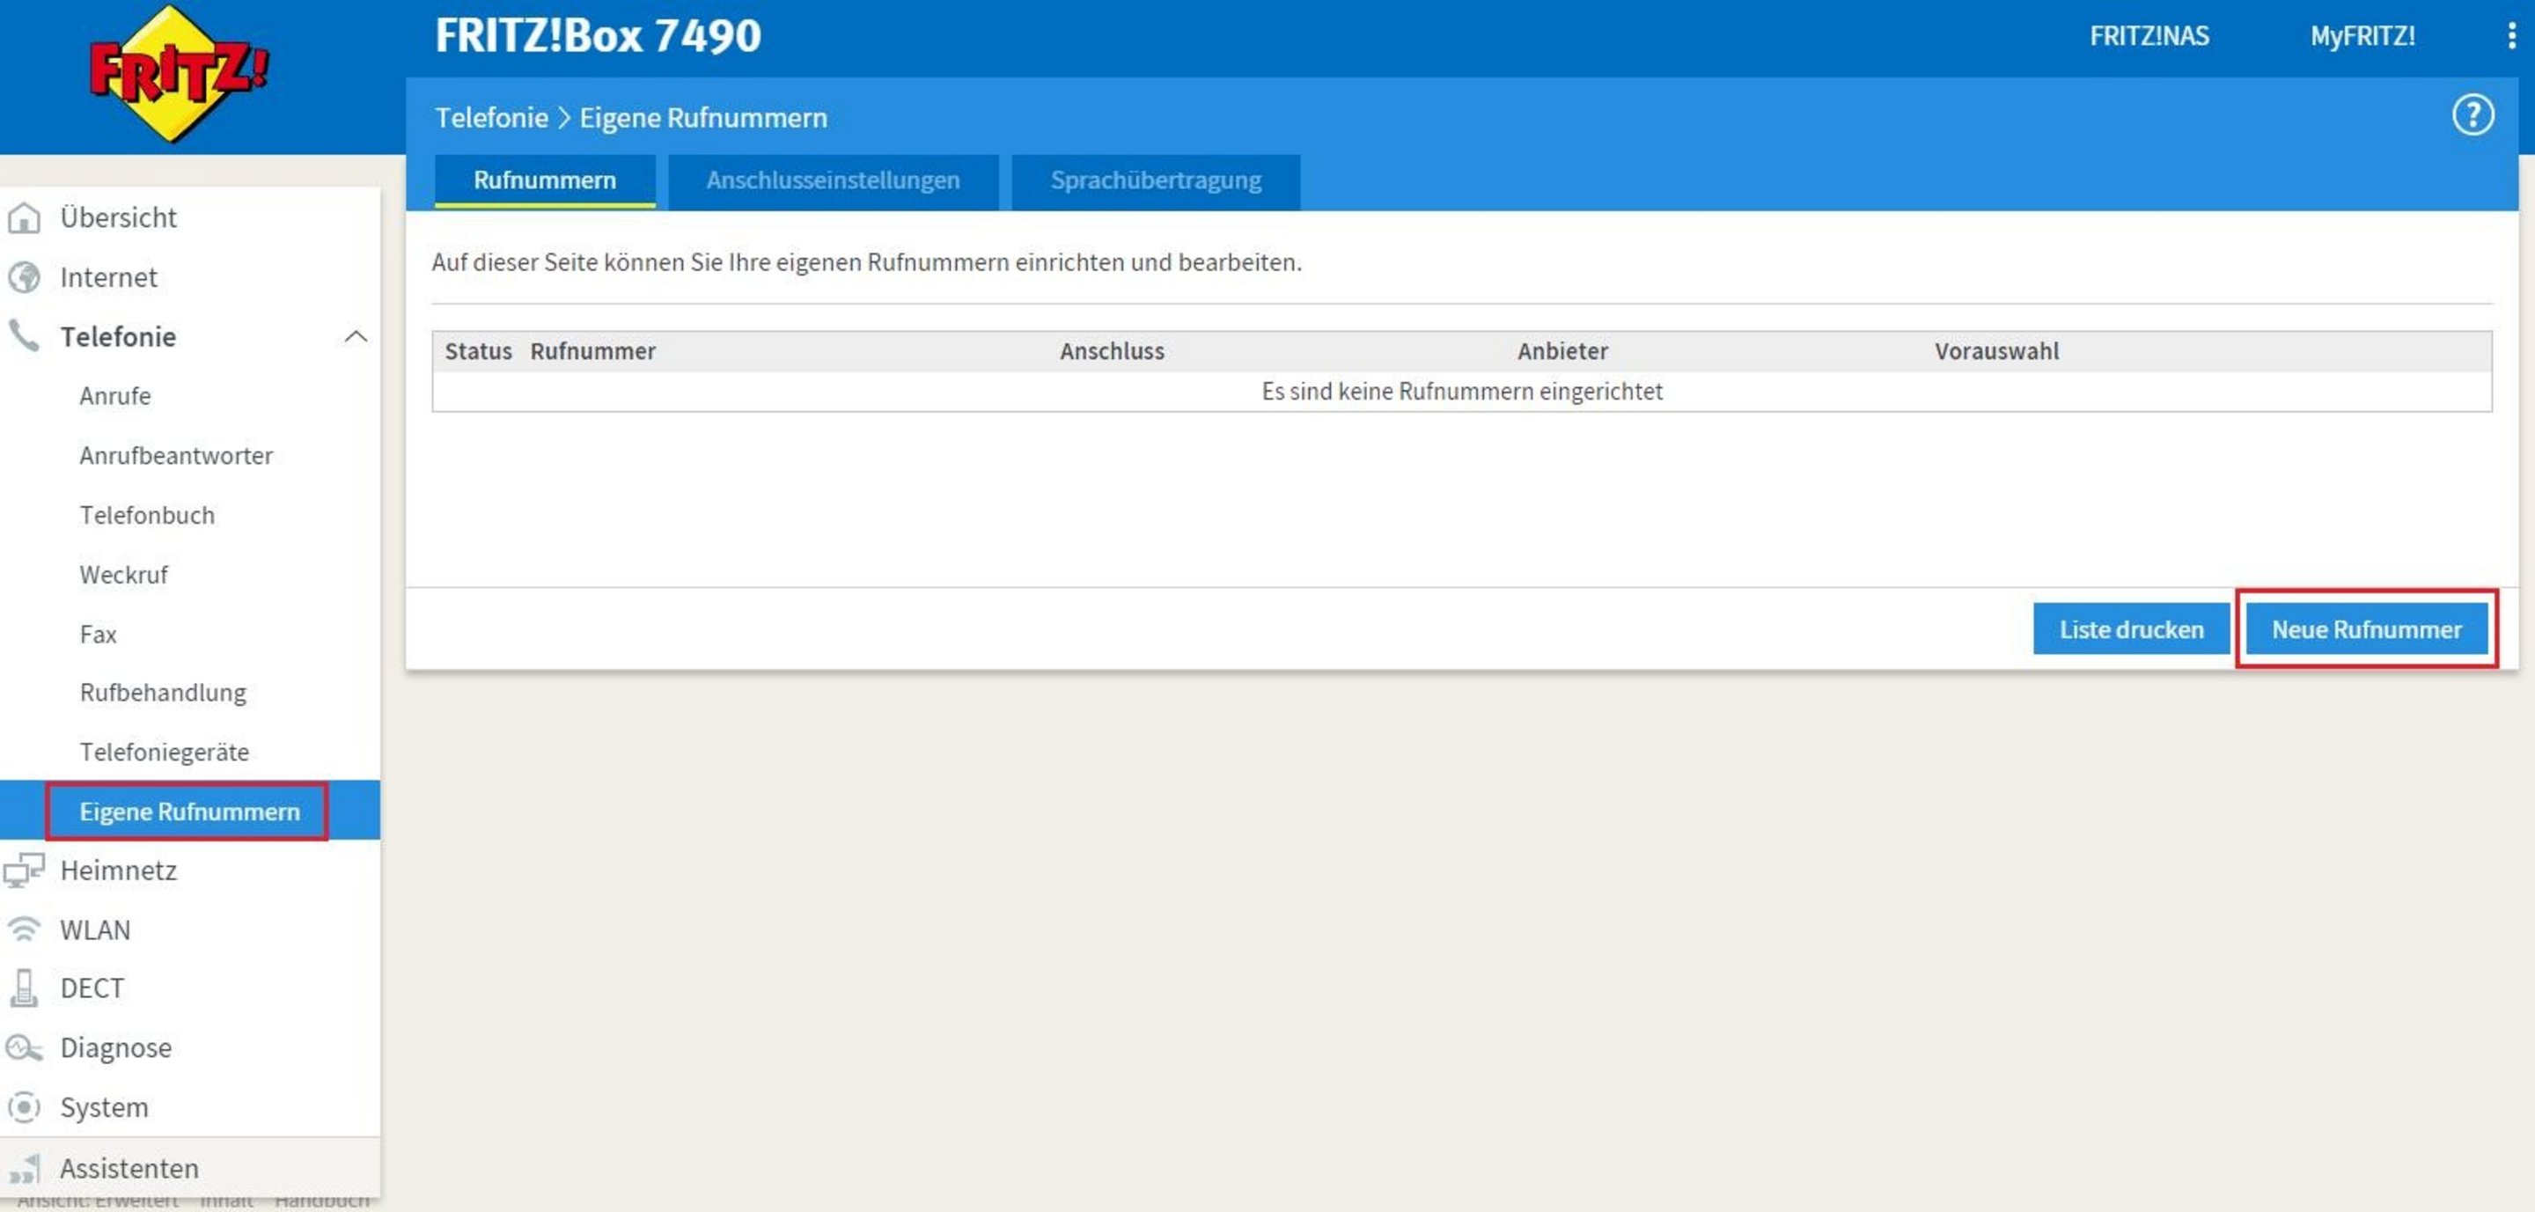Click the Status column header
This screenshot has width=2535, height=1212.
pyautogui.click(x=478, y=351)
